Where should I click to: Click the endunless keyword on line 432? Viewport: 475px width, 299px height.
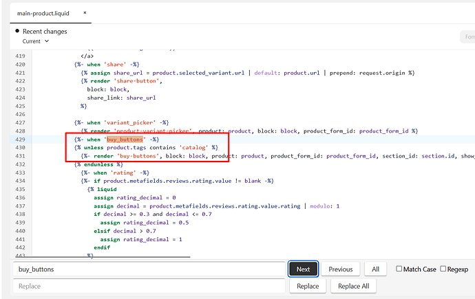pos(98,164)
